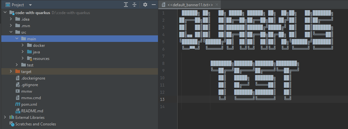The width and height of the screenshot is (348, 129).
Task: Click the README.md markdown icon
Action: point(18,111)
